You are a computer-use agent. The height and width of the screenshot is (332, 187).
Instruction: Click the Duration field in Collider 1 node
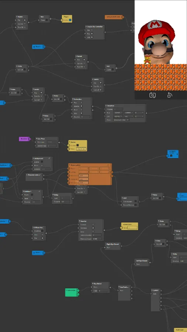click(36, 202)
